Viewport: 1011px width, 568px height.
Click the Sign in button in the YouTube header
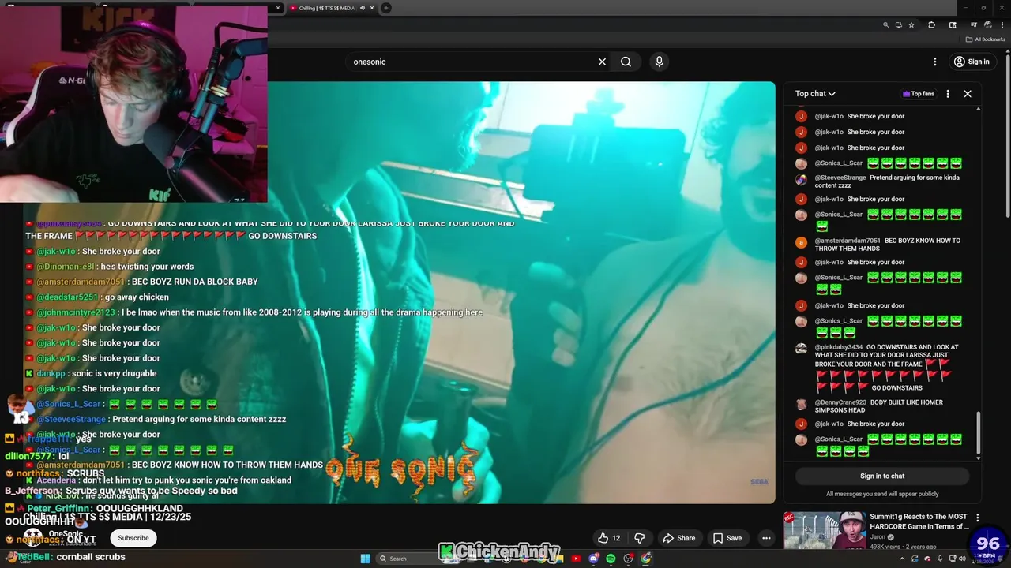[x=972, y=62]
